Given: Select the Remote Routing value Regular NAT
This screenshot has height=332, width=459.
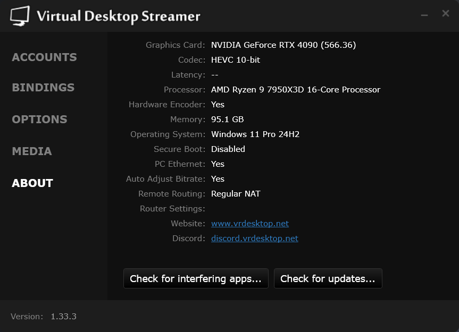Looking at the screenshot, I should click(x=236, y=193).
